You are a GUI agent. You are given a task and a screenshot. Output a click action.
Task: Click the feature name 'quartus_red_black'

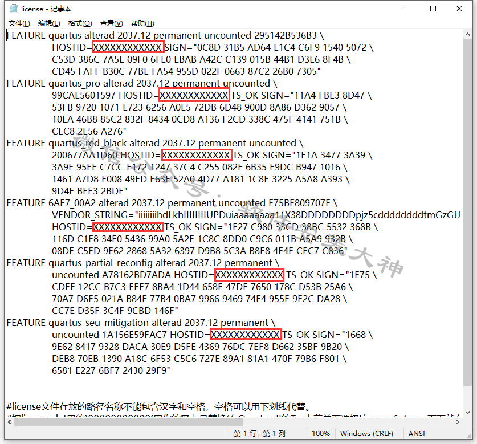(x=87, y=143)
